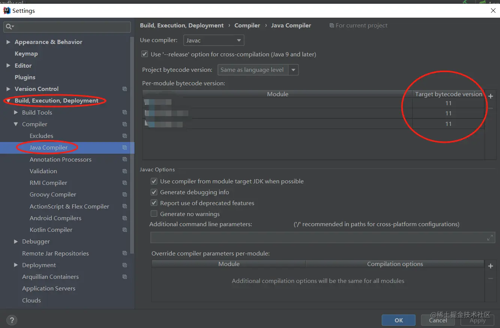Click the project-level icon beside Deployment
Screen dimensions: 500x328
pyautogui.click(x=125, y=265)
